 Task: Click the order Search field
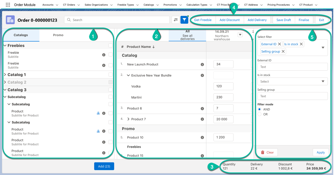pos(117,20)
